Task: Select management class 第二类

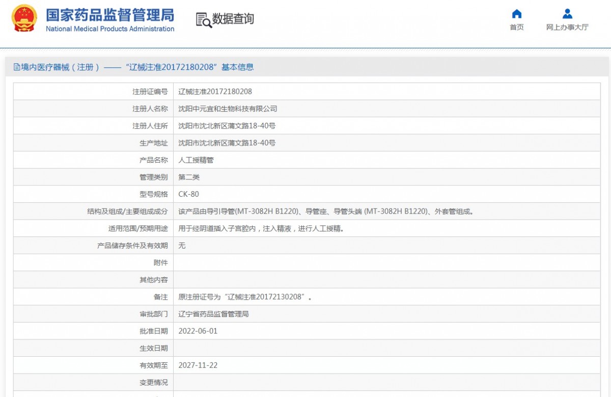Action: (x=189, y=177)
